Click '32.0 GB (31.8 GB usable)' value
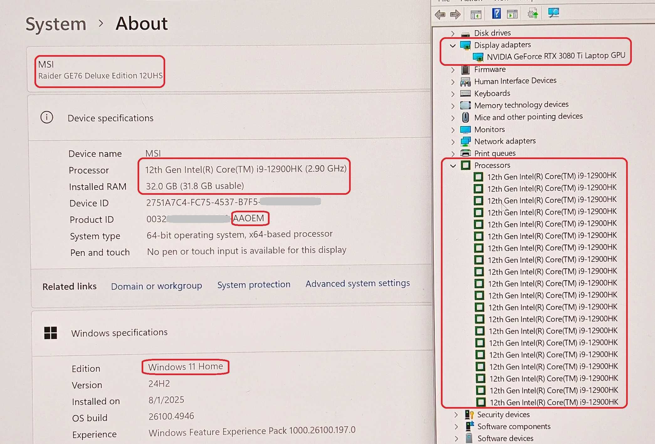 195,186
